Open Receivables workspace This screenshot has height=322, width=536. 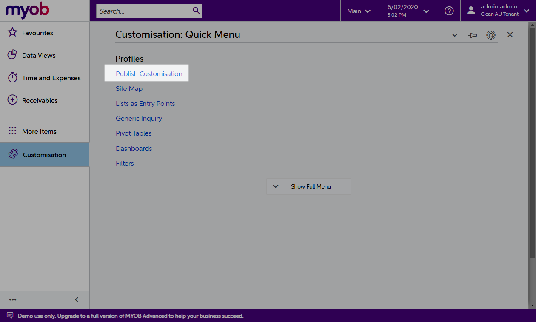click(45, 100)
